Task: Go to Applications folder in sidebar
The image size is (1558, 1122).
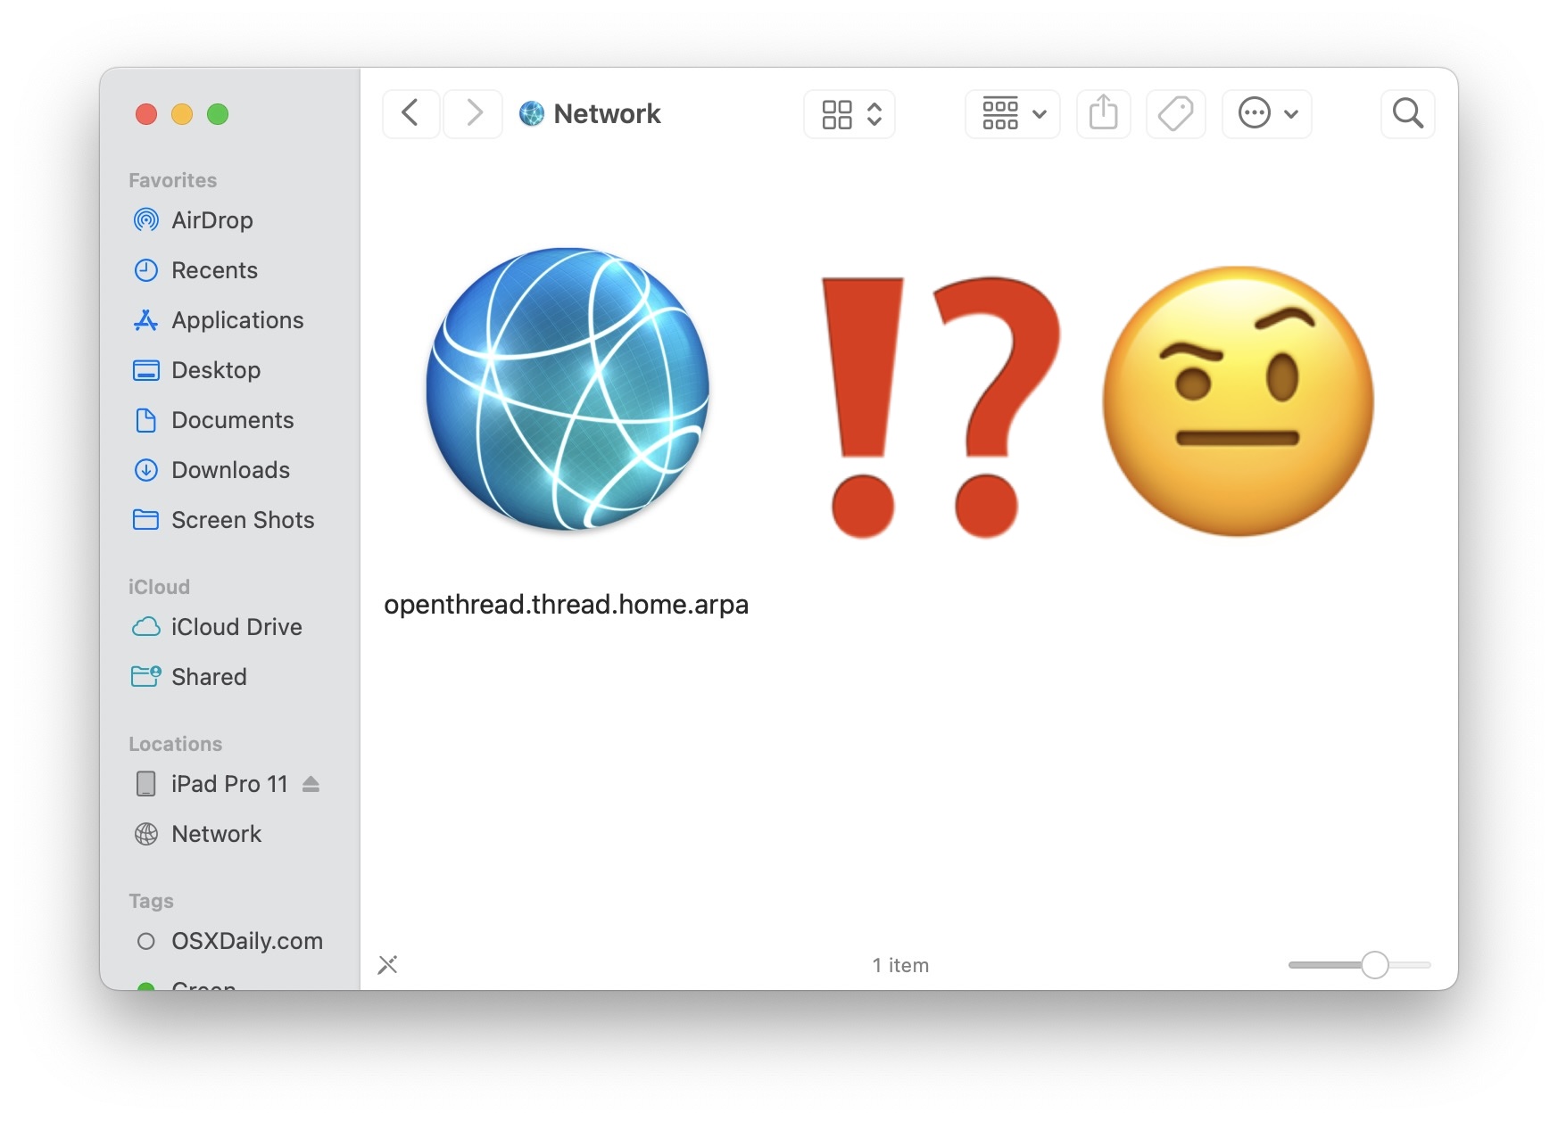Action: tap(237, 320)
